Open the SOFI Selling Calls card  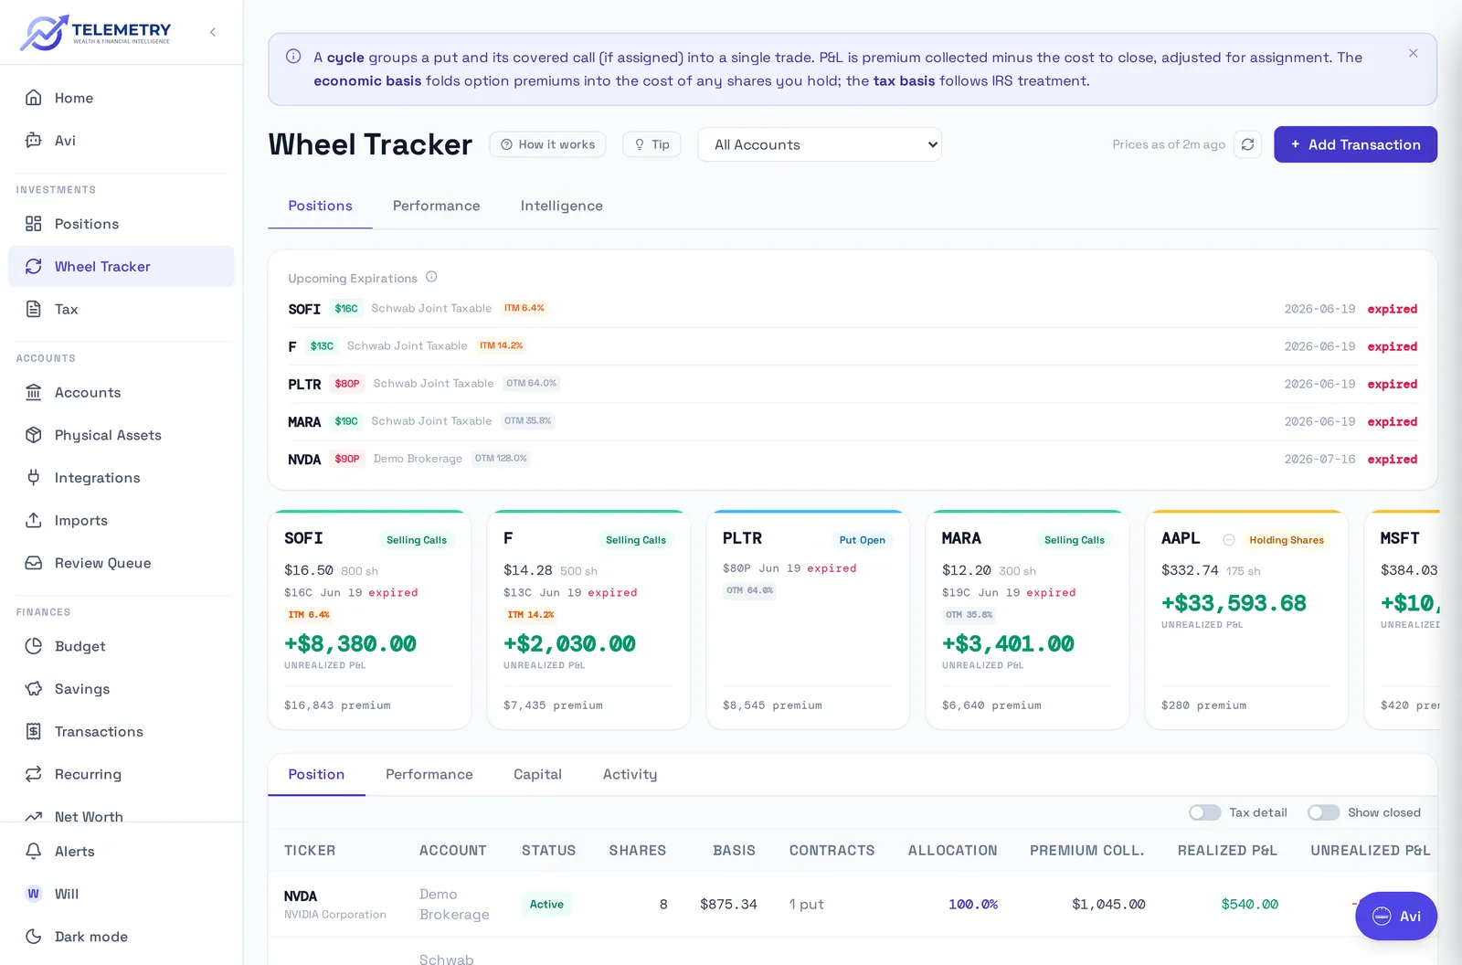[369, 620]
